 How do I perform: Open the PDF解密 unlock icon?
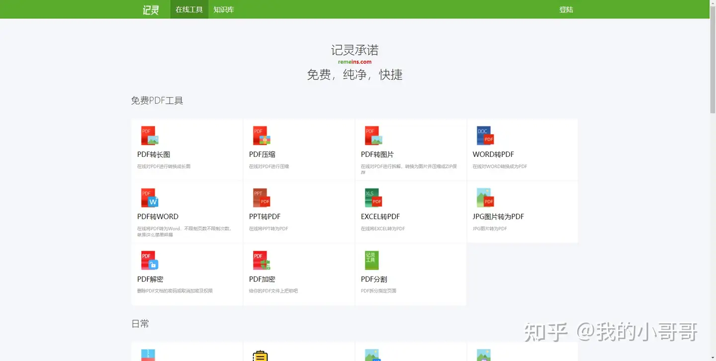[x=150, y=260]
